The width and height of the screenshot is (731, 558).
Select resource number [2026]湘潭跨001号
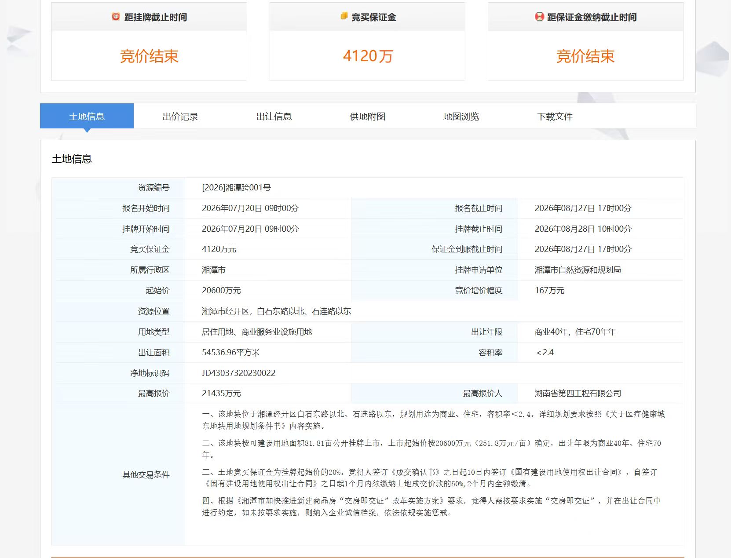236,188
